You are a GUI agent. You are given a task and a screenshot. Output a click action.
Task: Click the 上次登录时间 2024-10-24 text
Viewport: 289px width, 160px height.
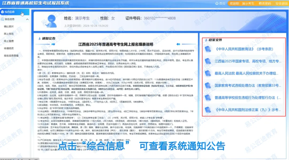pyautogui.click(x=86, y=26)
